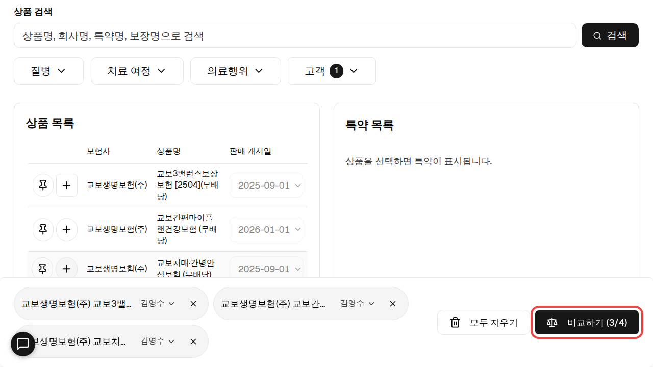Select product name 교보3밸런스보장보험 [2504](무배당)
The height and width of the screenshot is (367, 653).
[x=188, y=185]
